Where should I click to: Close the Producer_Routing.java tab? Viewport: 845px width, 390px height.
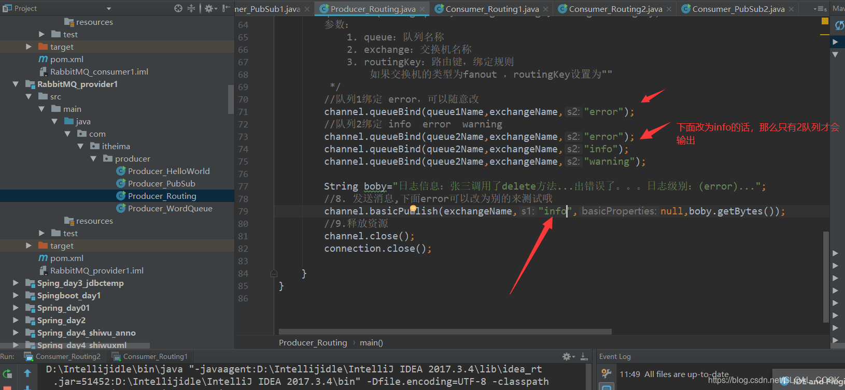pyautogui.click(x=422, y=9)
